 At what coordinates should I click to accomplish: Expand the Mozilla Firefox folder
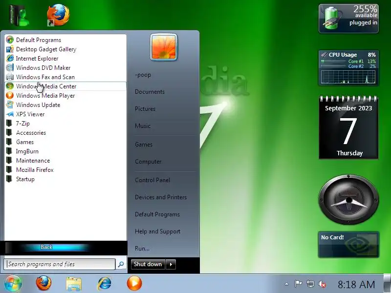[x=65, y=169]
